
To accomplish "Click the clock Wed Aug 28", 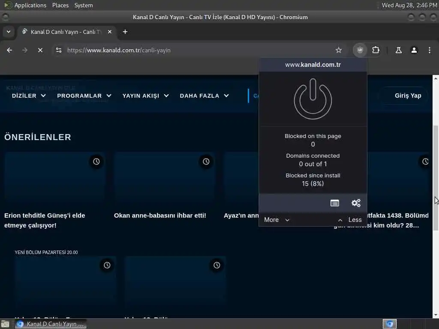I will 409,5.
